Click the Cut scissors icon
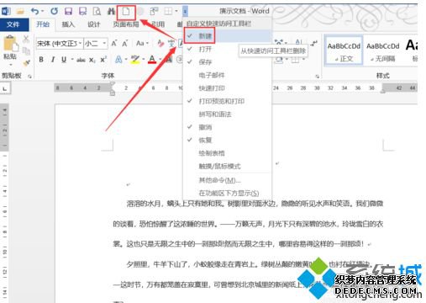Screen dimensions: 426x303 [x=26, y=39]
